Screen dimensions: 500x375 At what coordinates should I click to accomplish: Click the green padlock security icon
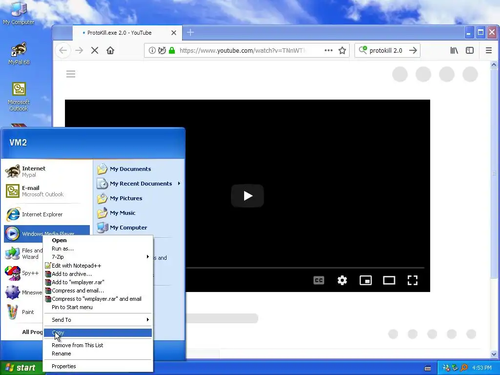coord(172,50)
